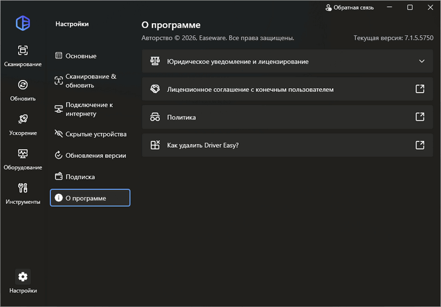This screenshot has width=441, height=307.
Task: Expand Юридическое уведомление и лицензирование chevron
Action: (x=421, y=61)
